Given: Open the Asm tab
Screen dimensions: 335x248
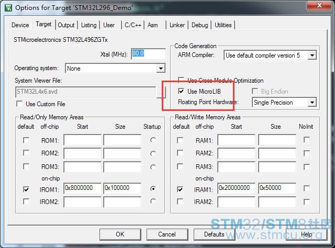Looking at the screenshot, I should [x=153, y=25].
